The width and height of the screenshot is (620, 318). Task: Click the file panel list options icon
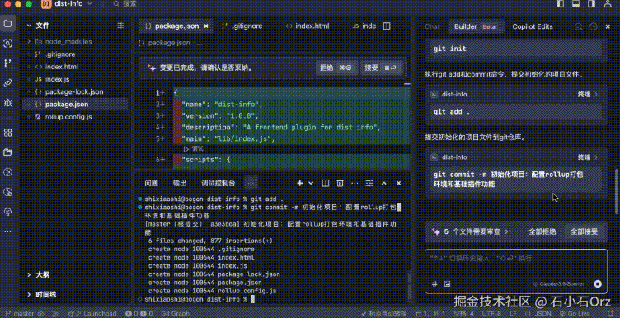[120, 26]
